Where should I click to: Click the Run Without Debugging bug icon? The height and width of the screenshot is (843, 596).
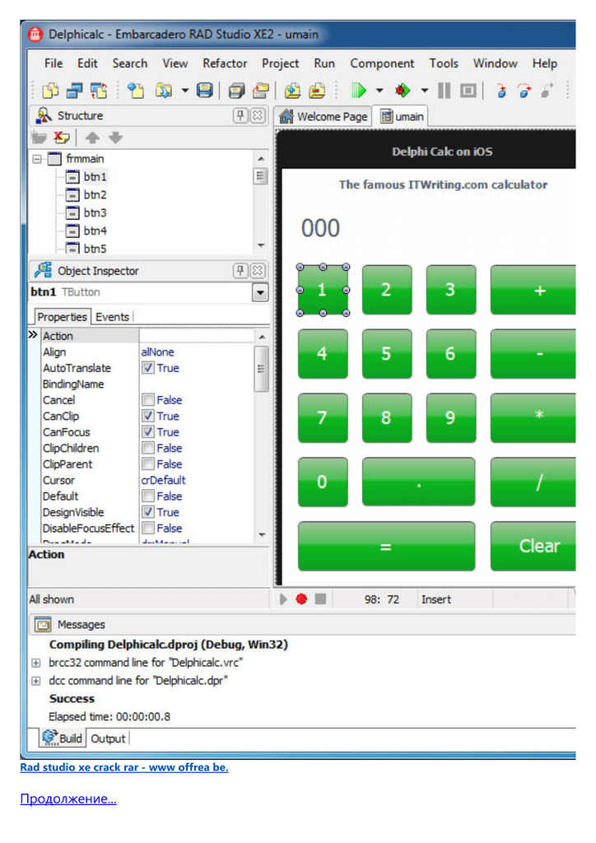coord(402,90)
